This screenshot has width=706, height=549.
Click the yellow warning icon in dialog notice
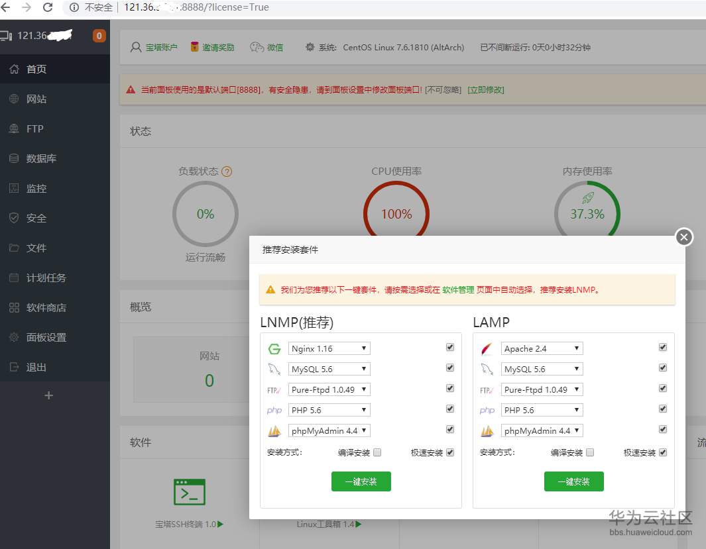(270, 289)
